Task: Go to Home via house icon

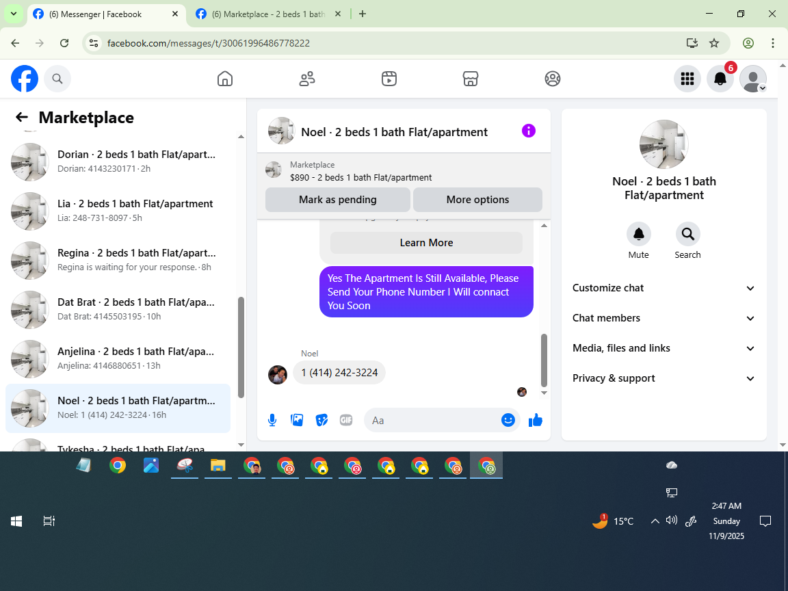Action: (x=224, y=79)
